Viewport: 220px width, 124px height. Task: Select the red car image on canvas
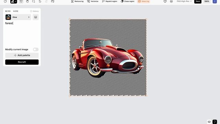108,58
